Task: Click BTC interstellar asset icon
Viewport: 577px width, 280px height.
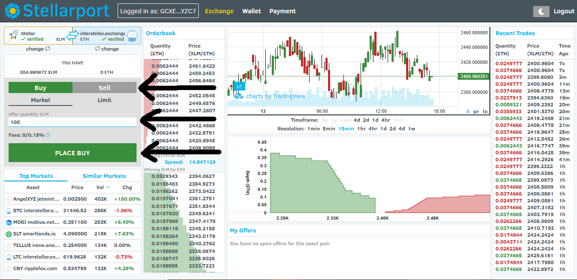Action: [9, 211]
